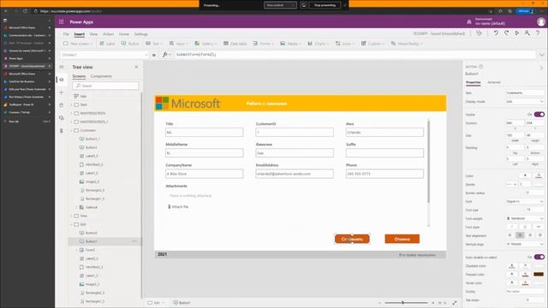
Task: Open more options for selected Button1
Action: tap(134, 241)
